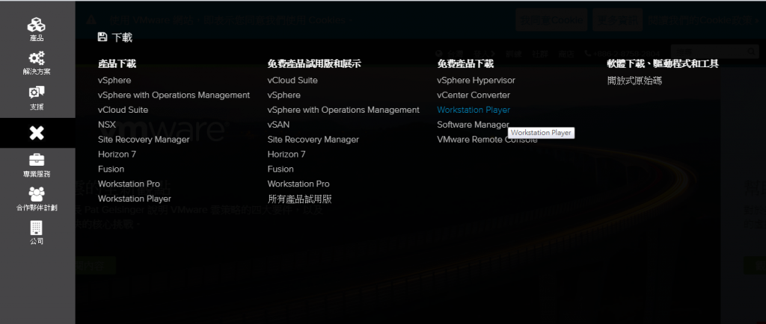The width and height of the screenshot is (766, 324).
Task: Open Workstation Pro trial link
Action: point(298,184)
